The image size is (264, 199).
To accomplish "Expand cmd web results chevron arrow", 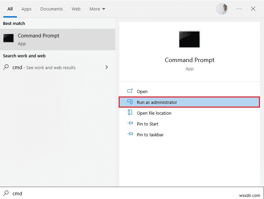I will click(x=107, y=67).
